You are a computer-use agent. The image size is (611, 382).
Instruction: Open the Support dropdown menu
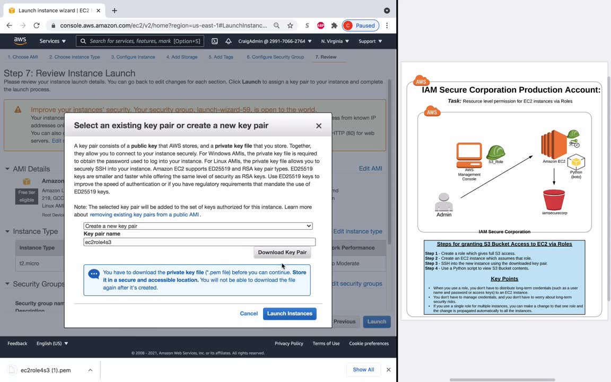click(x=370, y=41)
